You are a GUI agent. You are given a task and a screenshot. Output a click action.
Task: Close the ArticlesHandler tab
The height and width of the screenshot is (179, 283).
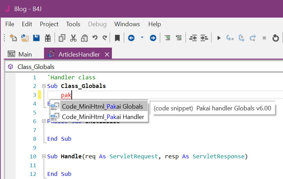pyautogui.click(x=107, y=54)
